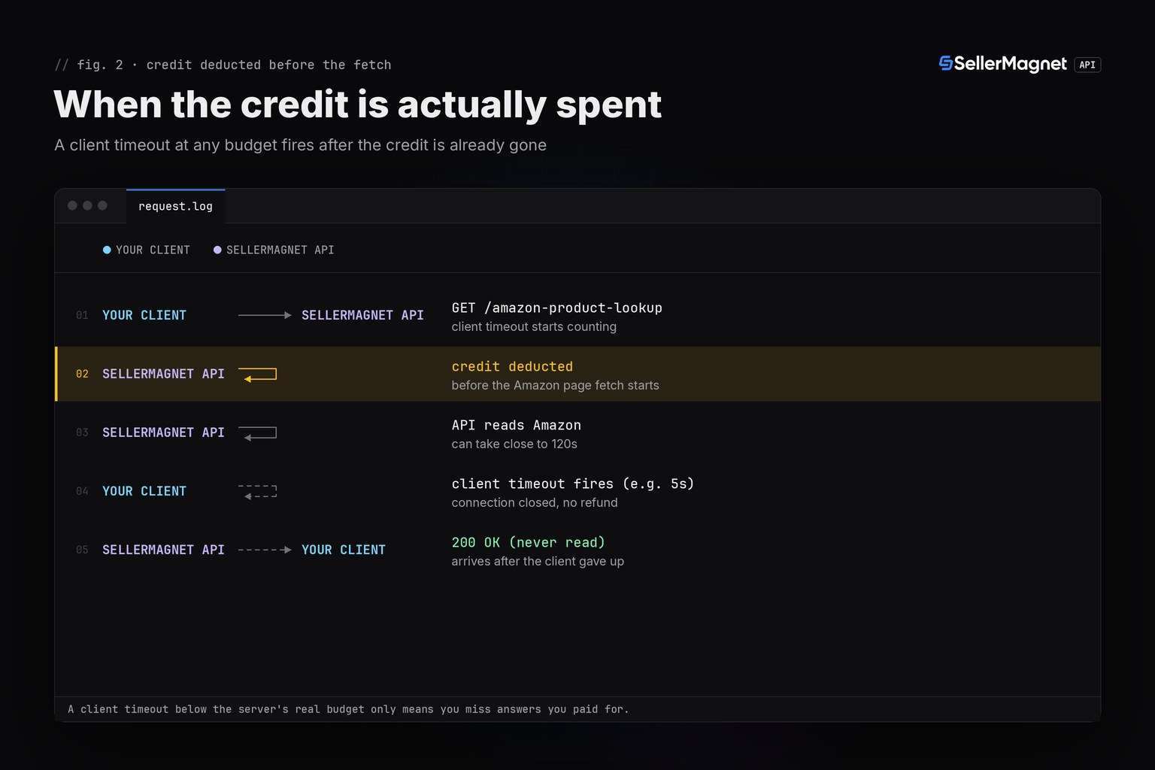
Task: Click line number 01
Action: (82, 315)
